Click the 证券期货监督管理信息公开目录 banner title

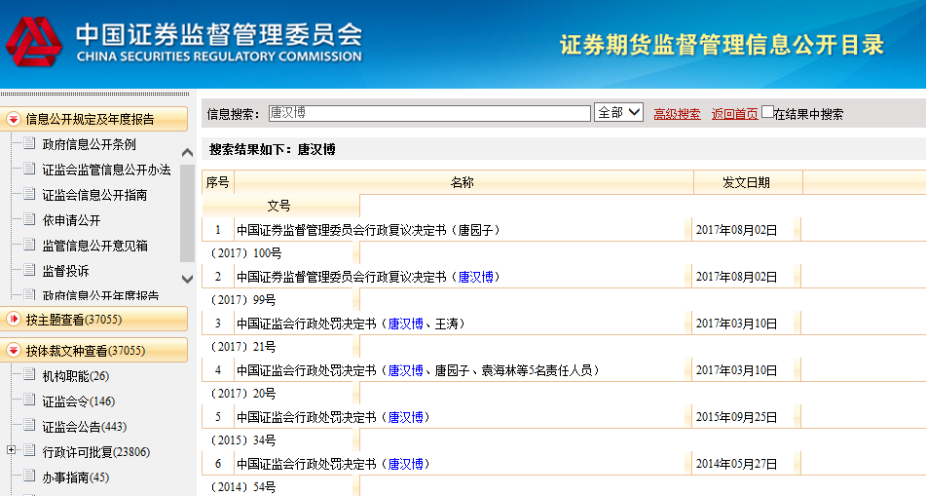[722, 45]
